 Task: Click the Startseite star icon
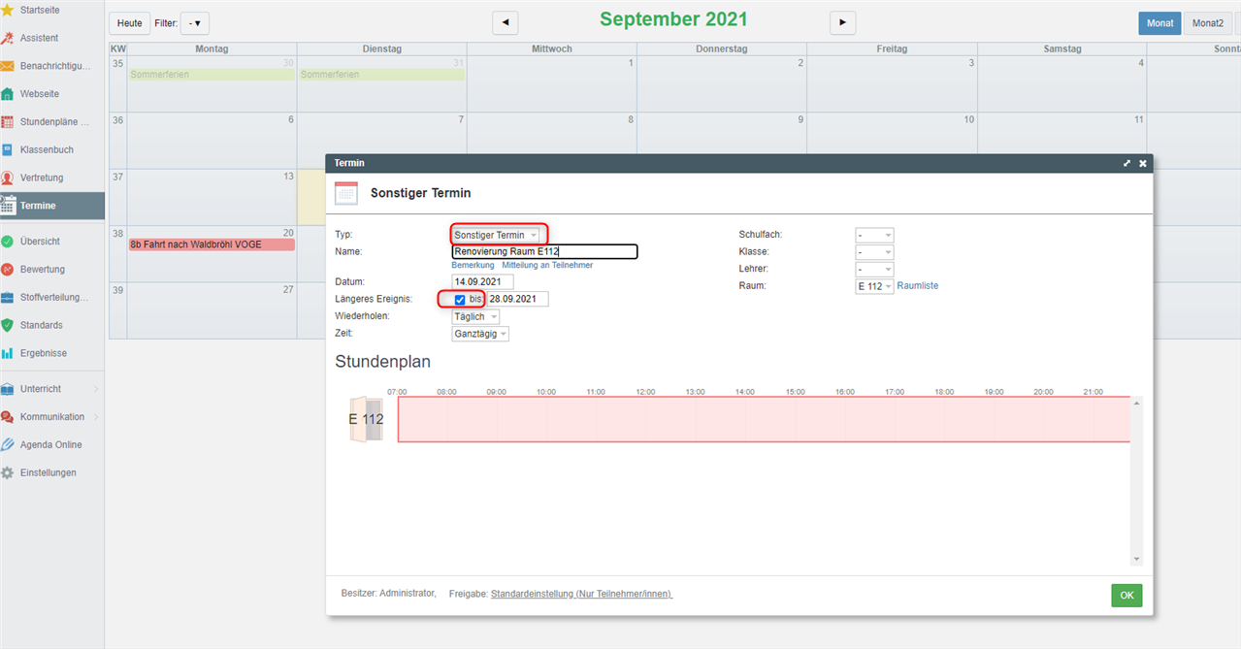[8, 10]
